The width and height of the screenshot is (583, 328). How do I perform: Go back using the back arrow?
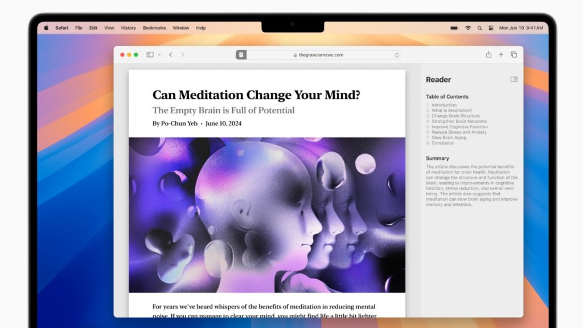click(x=170, y=55)
